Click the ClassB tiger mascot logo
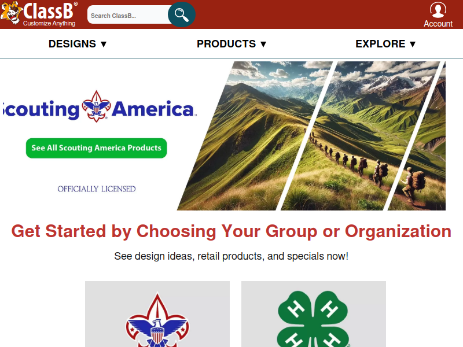Image resolution: width=463 pixels, height=347 pixels. point(11,13)
